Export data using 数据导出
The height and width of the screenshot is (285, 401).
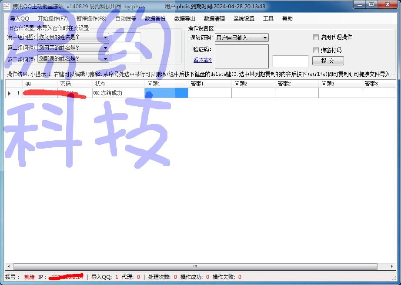184,18
